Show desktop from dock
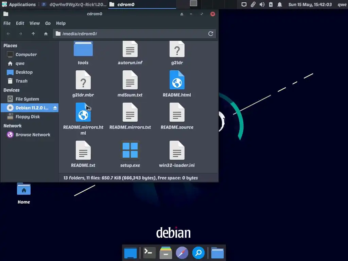This screenshot has height=261, width=348. tap(130, 253)
